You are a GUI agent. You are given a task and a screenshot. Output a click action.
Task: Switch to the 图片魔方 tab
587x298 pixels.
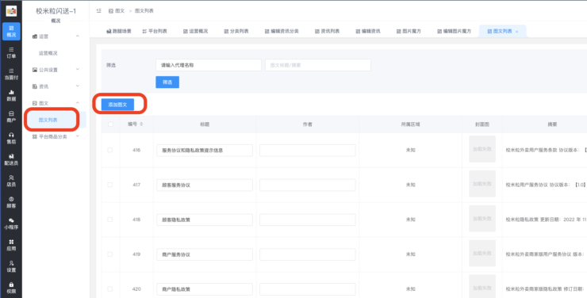tap(409, 32)
